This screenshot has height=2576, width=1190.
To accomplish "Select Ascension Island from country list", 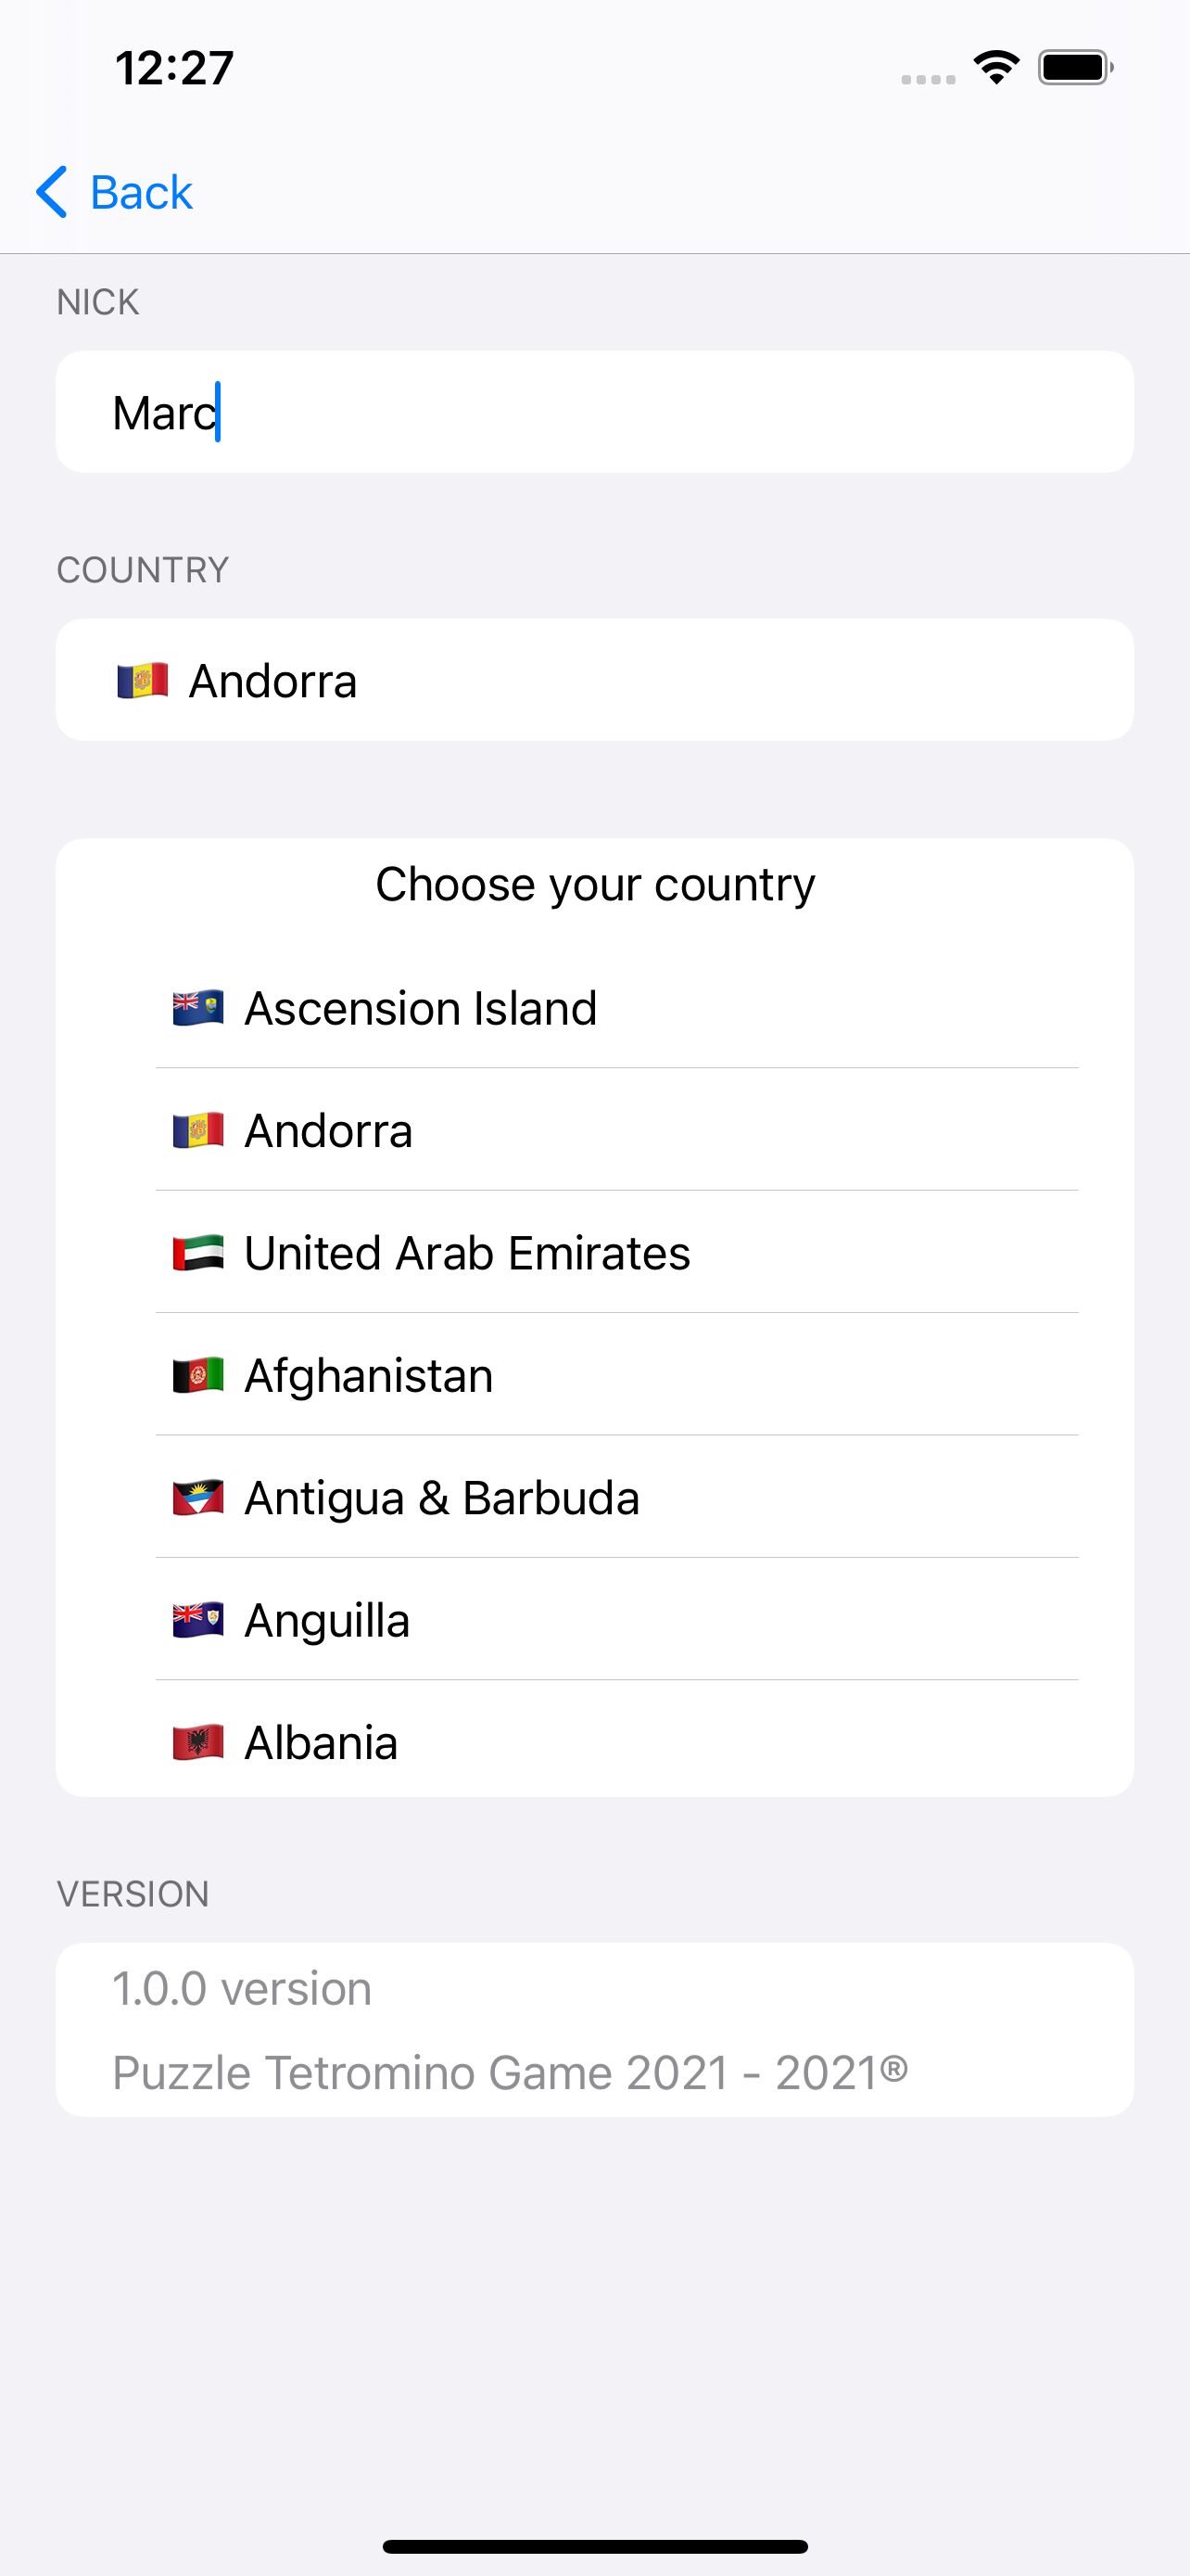I will tap(617, 1008).
